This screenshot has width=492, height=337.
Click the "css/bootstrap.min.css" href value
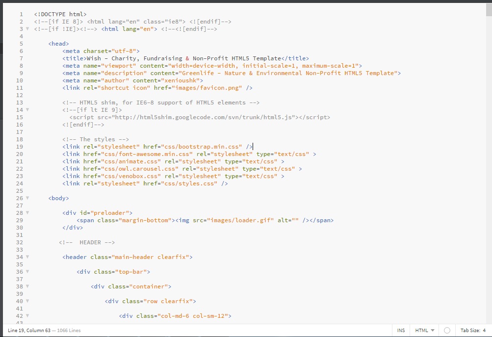point(202,147)
